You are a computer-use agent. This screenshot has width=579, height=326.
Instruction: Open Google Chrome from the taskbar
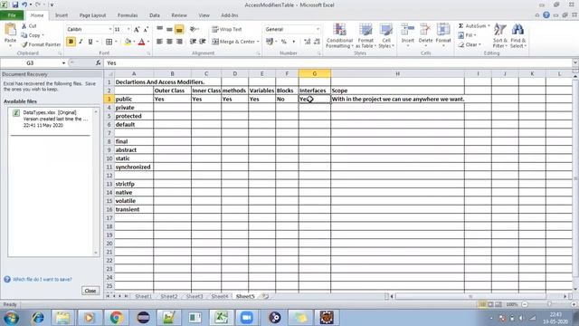pos(116,317)
